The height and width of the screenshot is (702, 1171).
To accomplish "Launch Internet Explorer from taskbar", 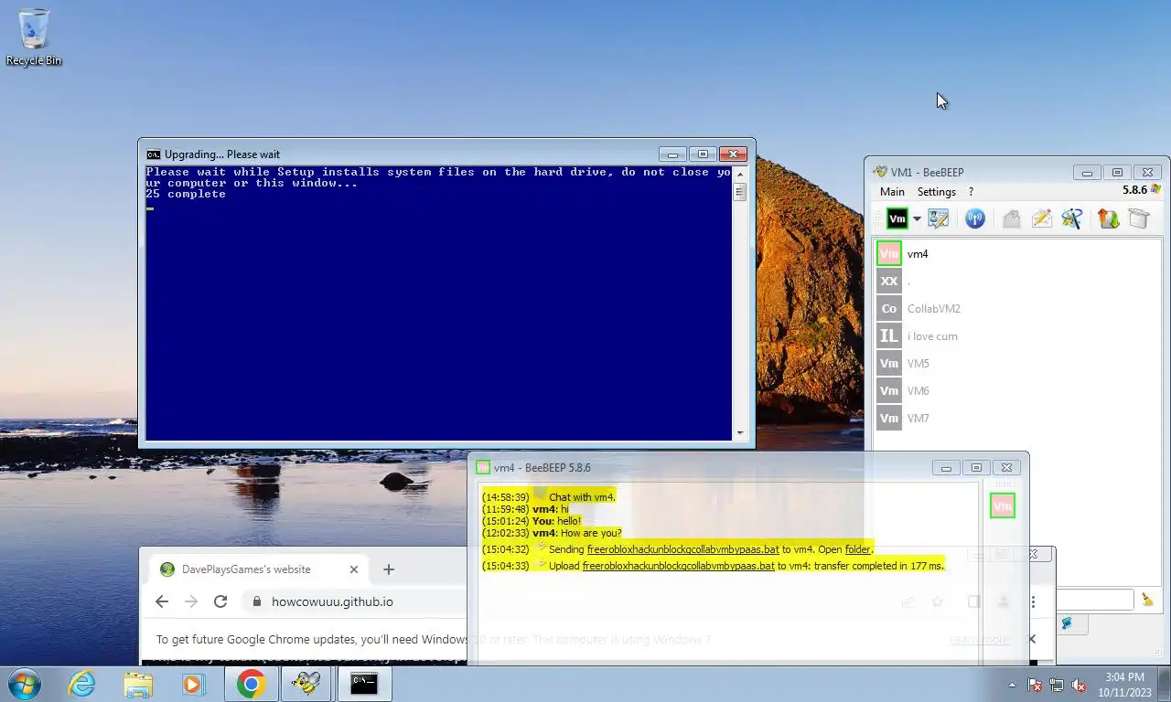I will tap(81, 684).
